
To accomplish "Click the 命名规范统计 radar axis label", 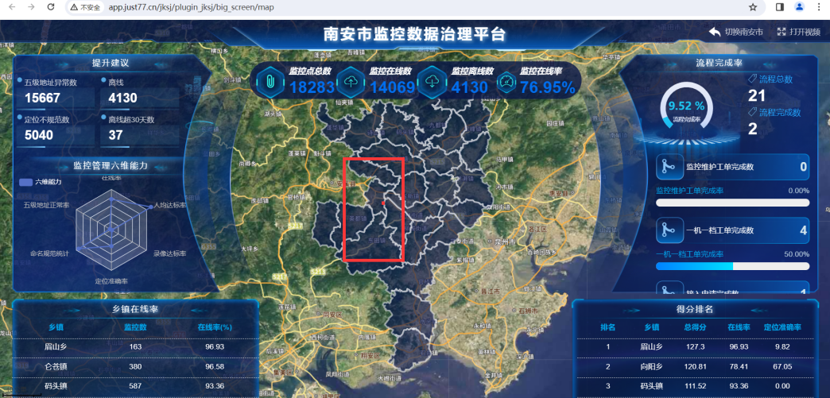I will click(50, 253).
